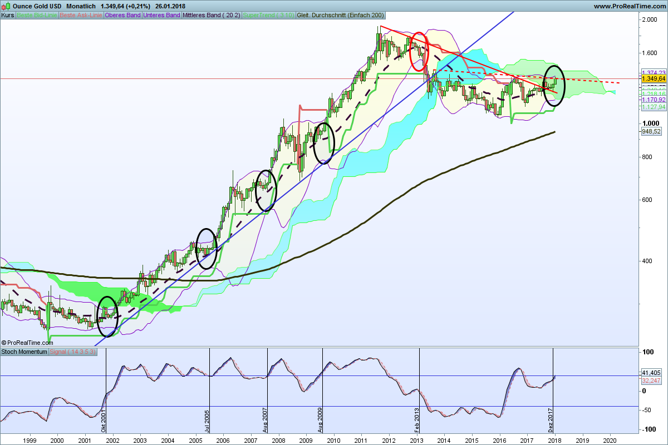Click the Jul 2005 vertical line marker

[207, 422]
